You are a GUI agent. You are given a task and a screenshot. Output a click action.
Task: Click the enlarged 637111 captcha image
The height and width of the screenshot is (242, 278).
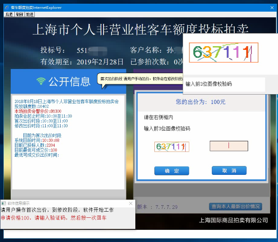(223, 53)
